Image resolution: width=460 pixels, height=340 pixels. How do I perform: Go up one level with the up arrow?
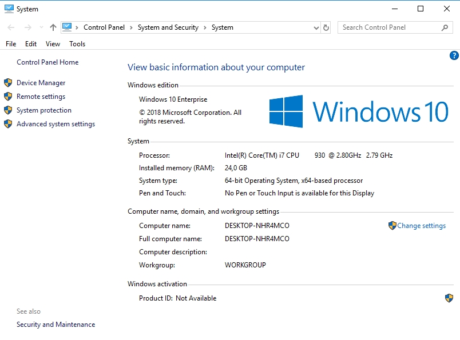(x=53, y=27)
